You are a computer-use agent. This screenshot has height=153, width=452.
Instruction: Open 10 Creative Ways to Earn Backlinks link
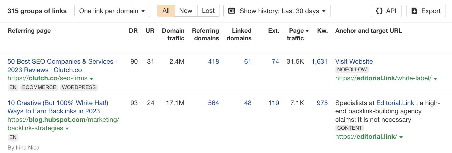tap(58, 107)
